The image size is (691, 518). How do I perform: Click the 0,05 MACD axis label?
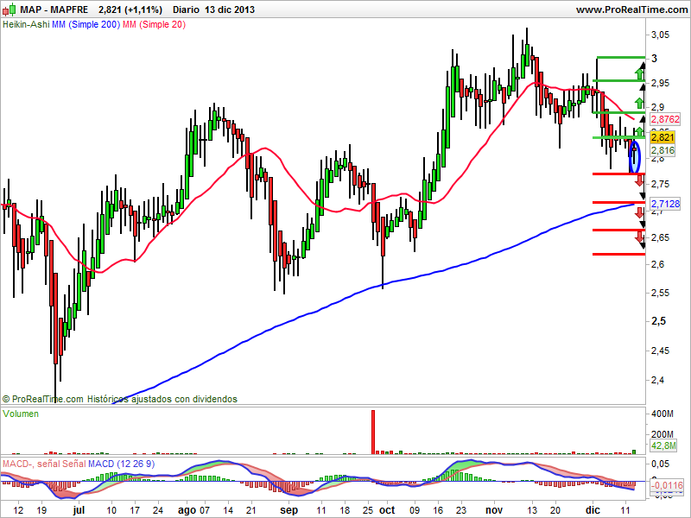point(660,464)
